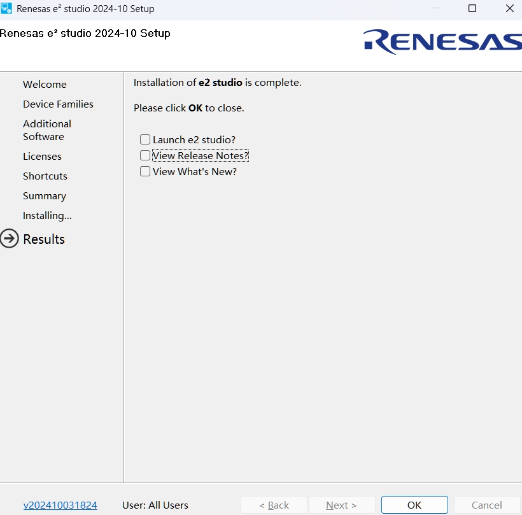
Task: Enable the Launch e2 studio checkbox
Action: (x=145, y=139)
